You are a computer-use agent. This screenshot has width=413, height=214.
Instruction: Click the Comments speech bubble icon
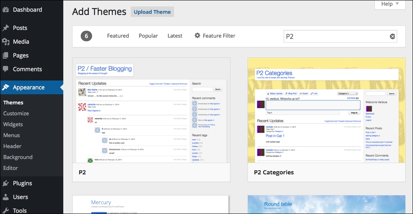point(6,69)
